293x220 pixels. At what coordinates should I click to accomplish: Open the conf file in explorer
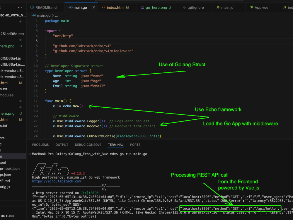(3, 163)
